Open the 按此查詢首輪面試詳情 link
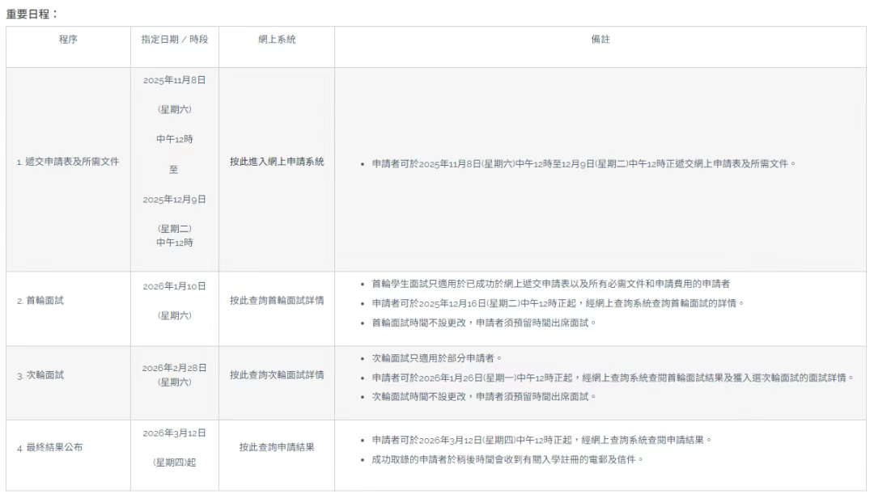 (277, 300)
